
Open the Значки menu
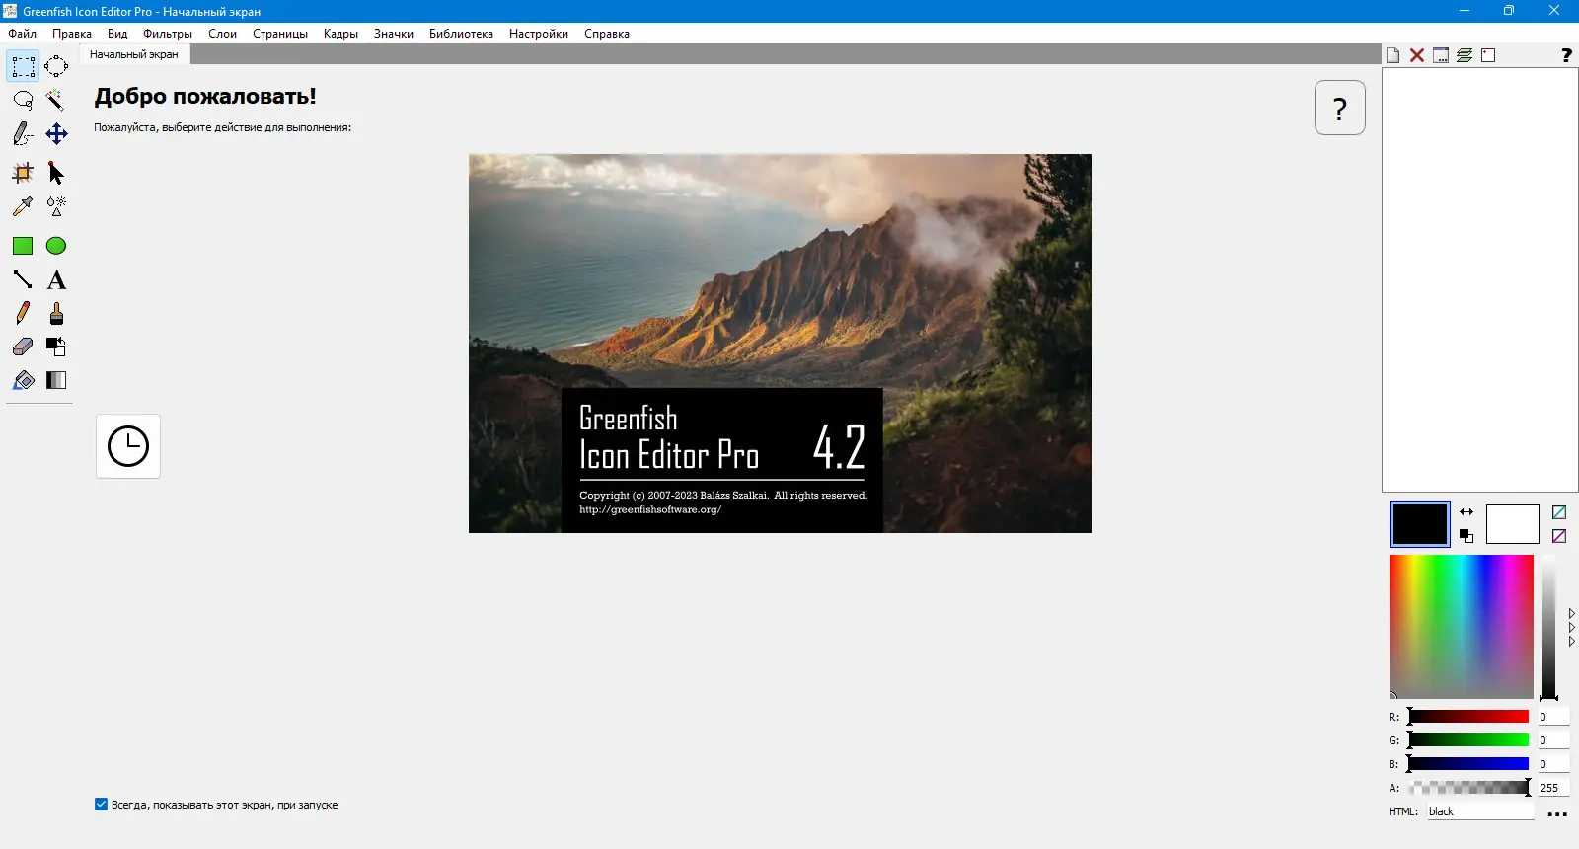[x=394, y=34]
